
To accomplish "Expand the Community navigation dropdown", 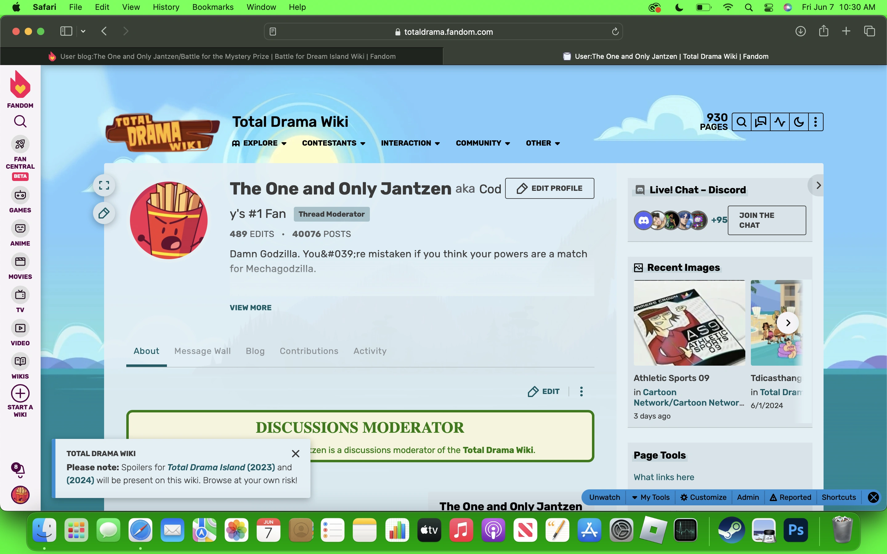I will (x=483, y=143).
